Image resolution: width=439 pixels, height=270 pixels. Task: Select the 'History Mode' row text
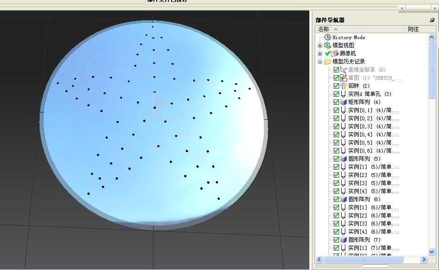point(348,37)
